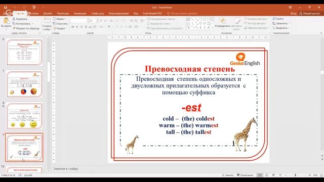Open Replace (Заменить) dropdown arrow
The height and width of the screenshot is (182, 324).
(290, 23)
